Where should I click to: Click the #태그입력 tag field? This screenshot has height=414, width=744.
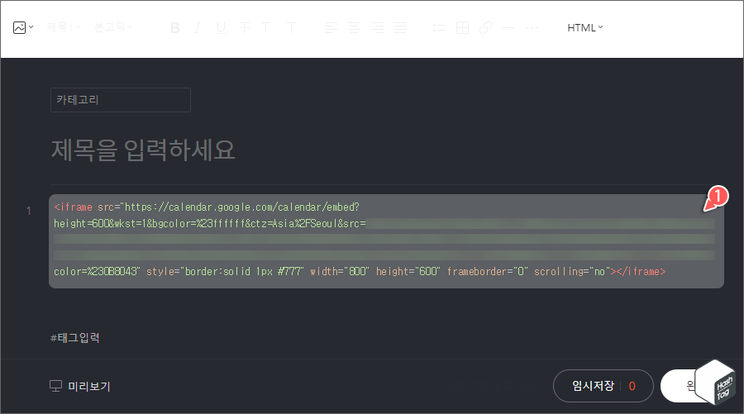point(75,338)
